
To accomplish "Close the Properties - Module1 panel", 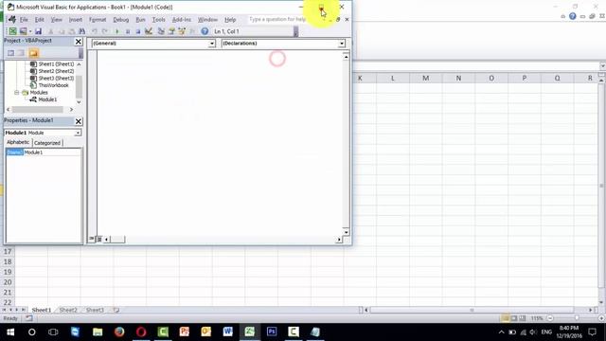I will [79, 121].
